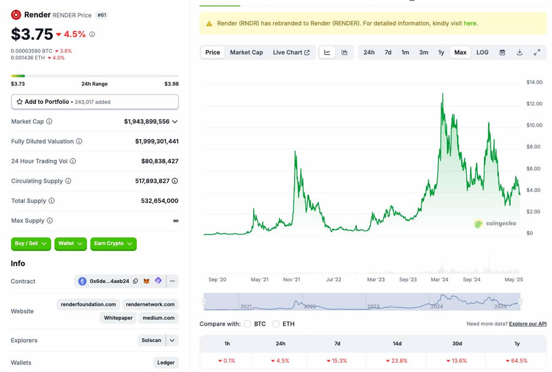Open medium.com link

click(x=159, y=318)
